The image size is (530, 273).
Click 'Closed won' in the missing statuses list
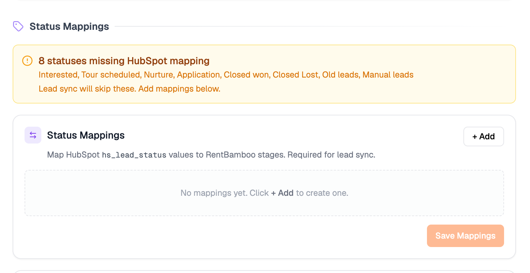246,75
